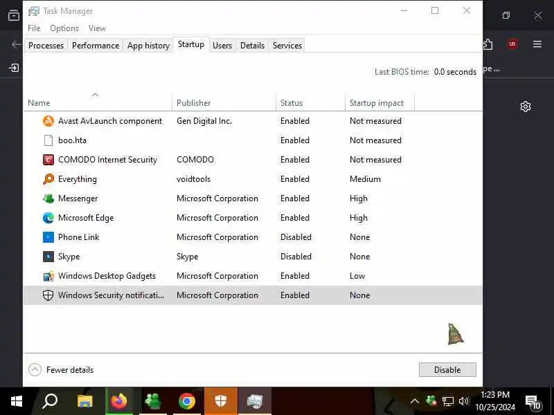This screenshot has width=554, height=415.
Task: Click the Messenger startup entry icon
Action: pos(48,199)
